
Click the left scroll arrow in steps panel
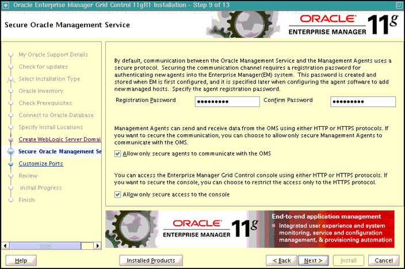pyautogui.click(x=5, y=246)
